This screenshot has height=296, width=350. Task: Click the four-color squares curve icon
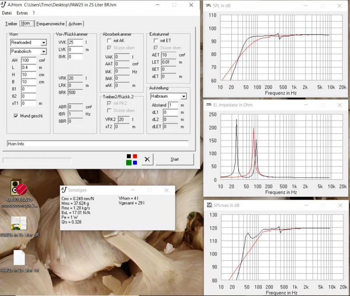click(x=132, y=159)
